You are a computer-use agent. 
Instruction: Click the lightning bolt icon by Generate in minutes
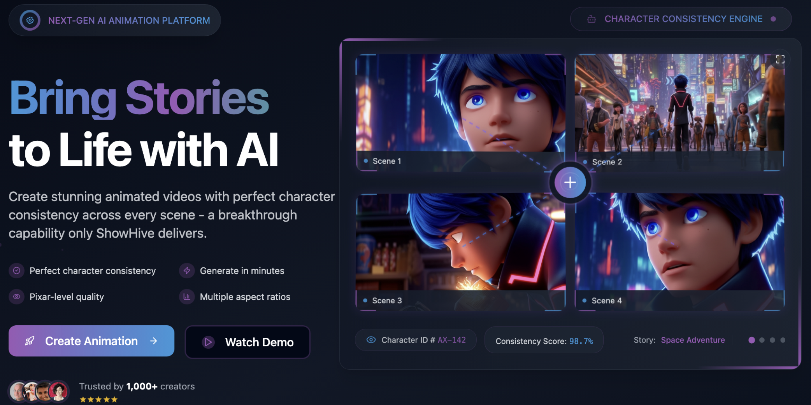pyautogui.click(x=187, y=271)
